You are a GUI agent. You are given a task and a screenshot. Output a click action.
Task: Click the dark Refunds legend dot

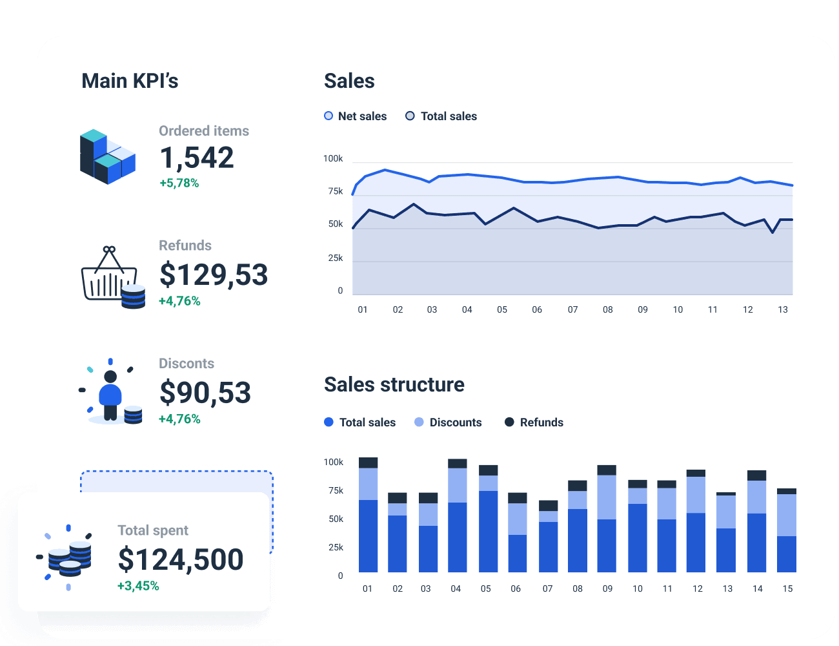click(x=509, y=422)
